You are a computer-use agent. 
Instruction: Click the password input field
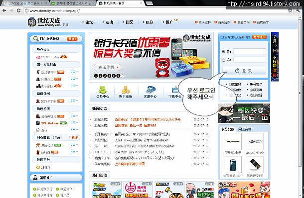[x=250, y=60]
